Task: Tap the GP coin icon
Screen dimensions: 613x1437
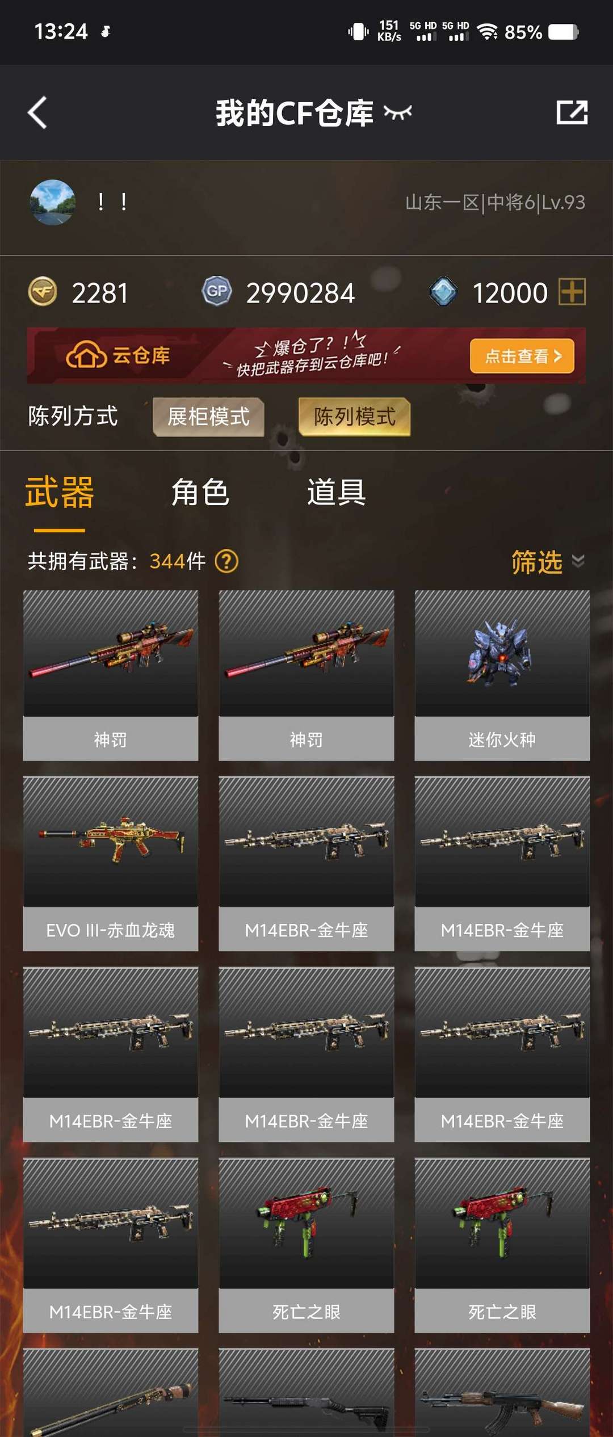Action: tap(217, 292)
